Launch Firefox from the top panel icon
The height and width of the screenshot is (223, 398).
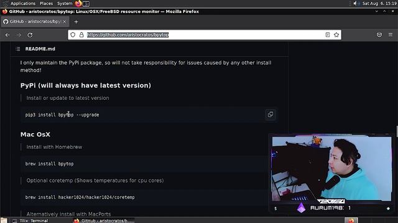point(78,4)
